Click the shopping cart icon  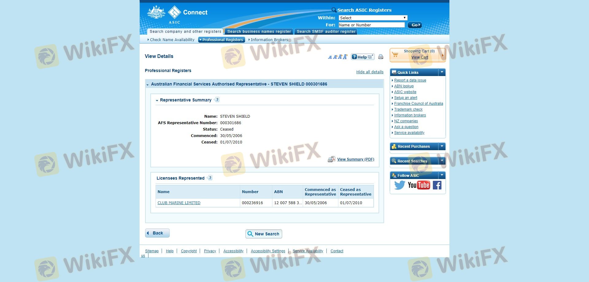tap(395, 55)
